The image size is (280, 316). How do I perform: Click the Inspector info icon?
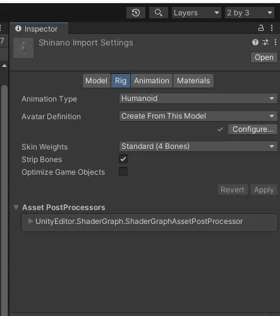point(18,28)
